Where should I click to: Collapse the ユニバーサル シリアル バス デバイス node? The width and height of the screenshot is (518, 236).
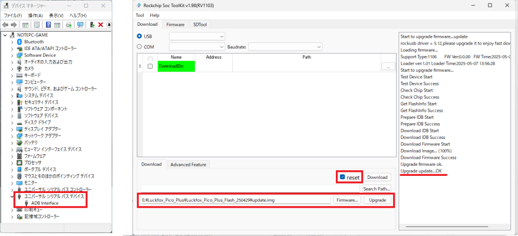coord(13,196)
